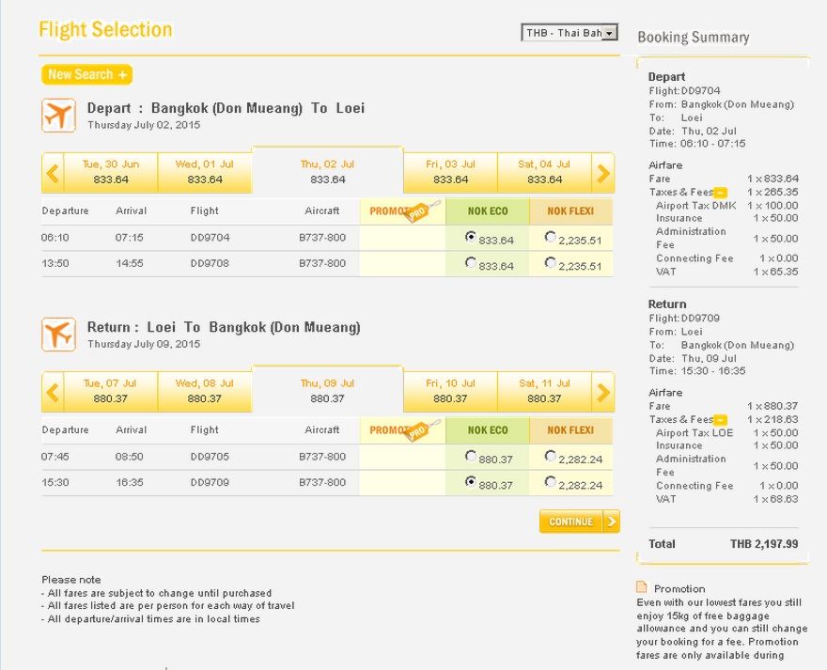
Task: Choose Thu, 09 Jul return date tab
Action: 328,390
